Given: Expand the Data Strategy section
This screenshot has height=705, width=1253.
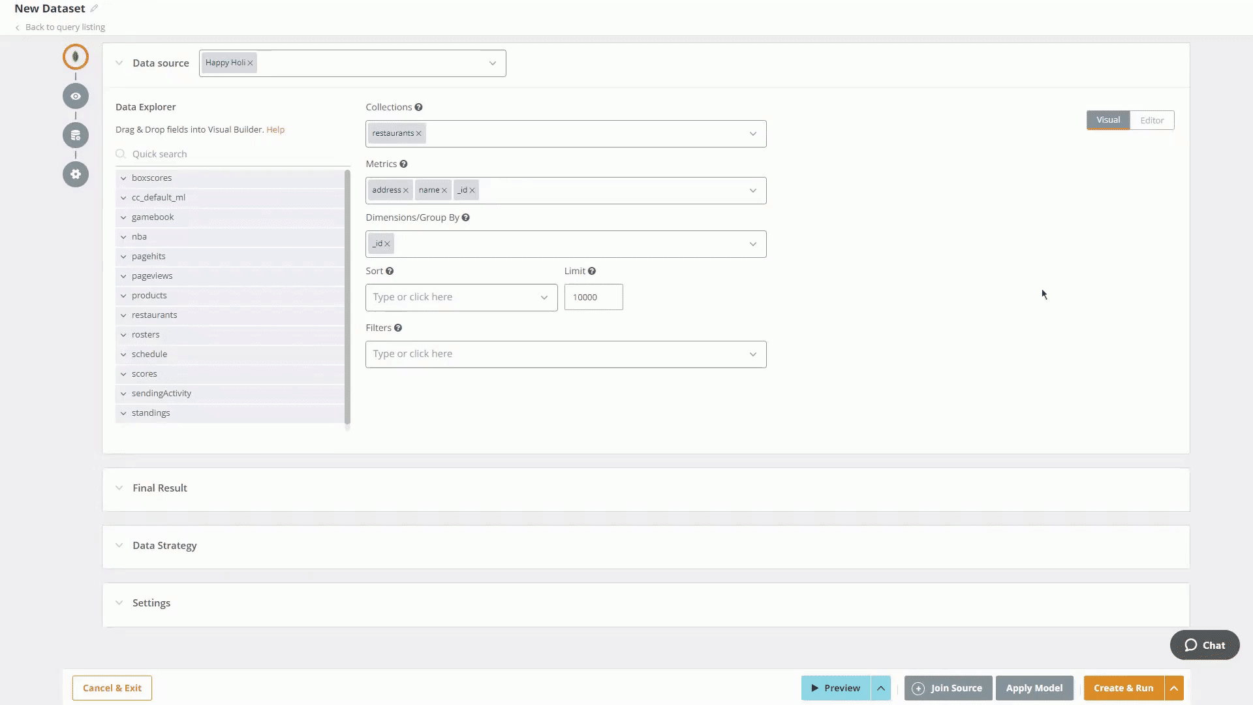Looking at the screenshot, I should (x=164, y=546).
